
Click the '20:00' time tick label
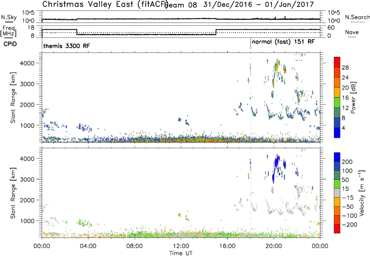tap(274, 246)
